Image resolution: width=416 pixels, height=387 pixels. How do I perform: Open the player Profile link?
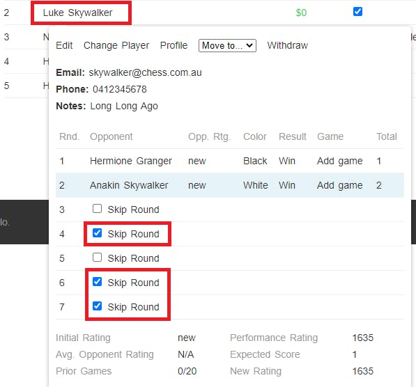174,45
